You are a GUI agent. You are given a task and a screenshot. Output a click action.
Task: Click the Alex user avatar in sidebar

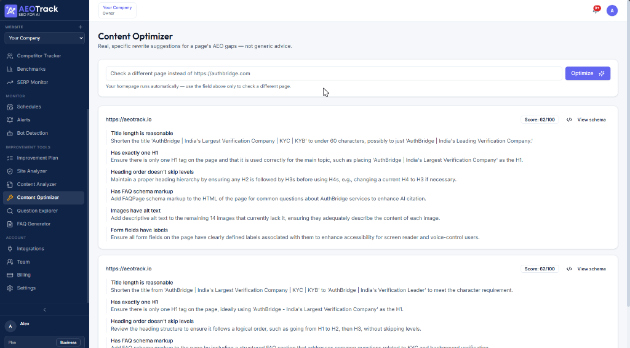[10, 326]
